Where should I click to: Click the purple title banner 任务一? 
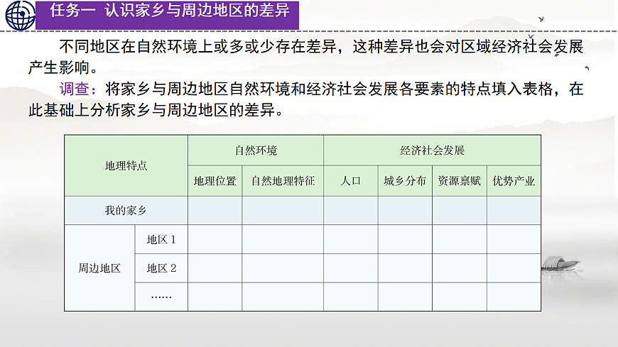click(167, 16)
